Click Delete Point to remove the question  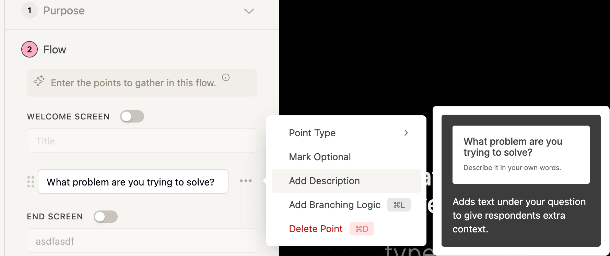click(x=316, y=229)
